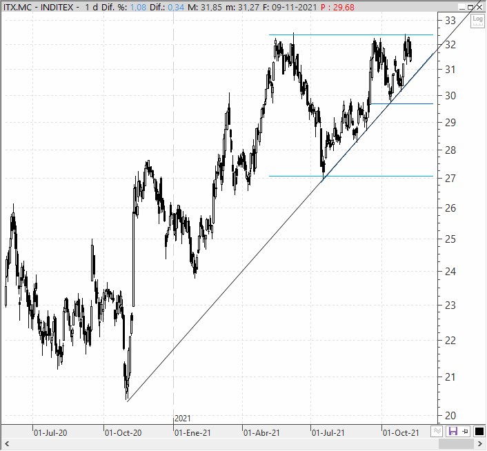Click the 01-Oct-20 date axis label

[x=123, y=432]
